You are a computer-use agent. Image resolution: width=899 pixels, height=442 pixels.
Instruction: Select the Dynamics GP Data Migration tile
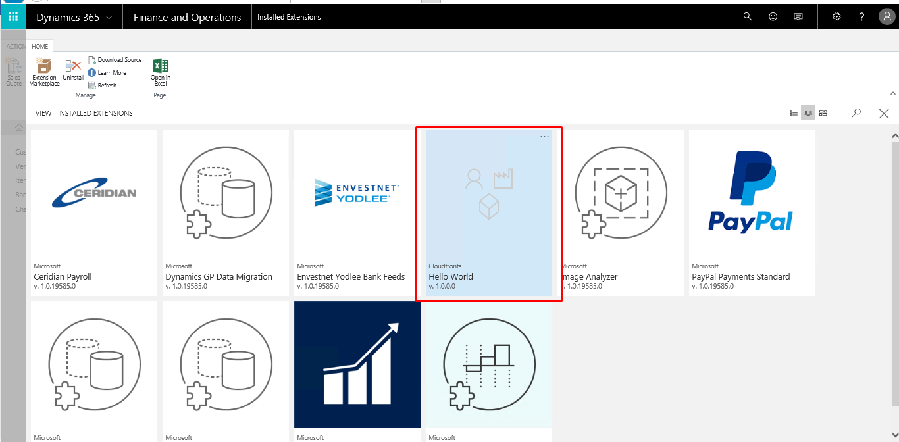[226, 212]
